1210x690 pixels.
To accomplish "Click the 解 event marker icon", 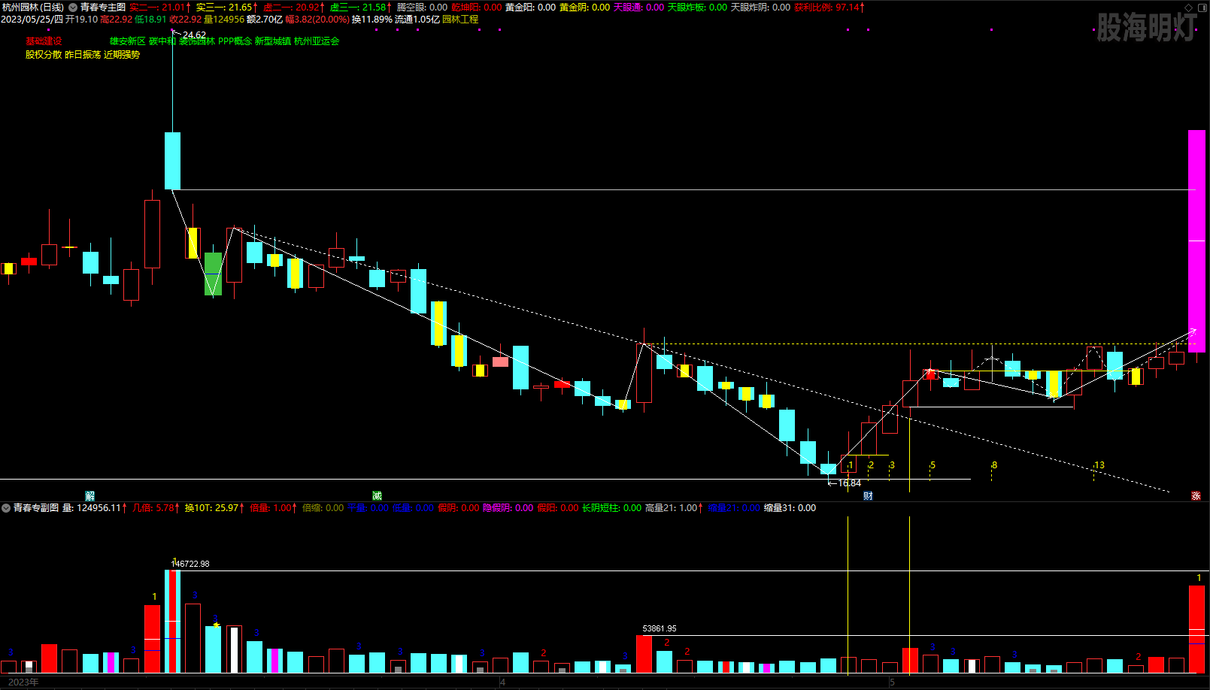I will click(x=90, y=496).
